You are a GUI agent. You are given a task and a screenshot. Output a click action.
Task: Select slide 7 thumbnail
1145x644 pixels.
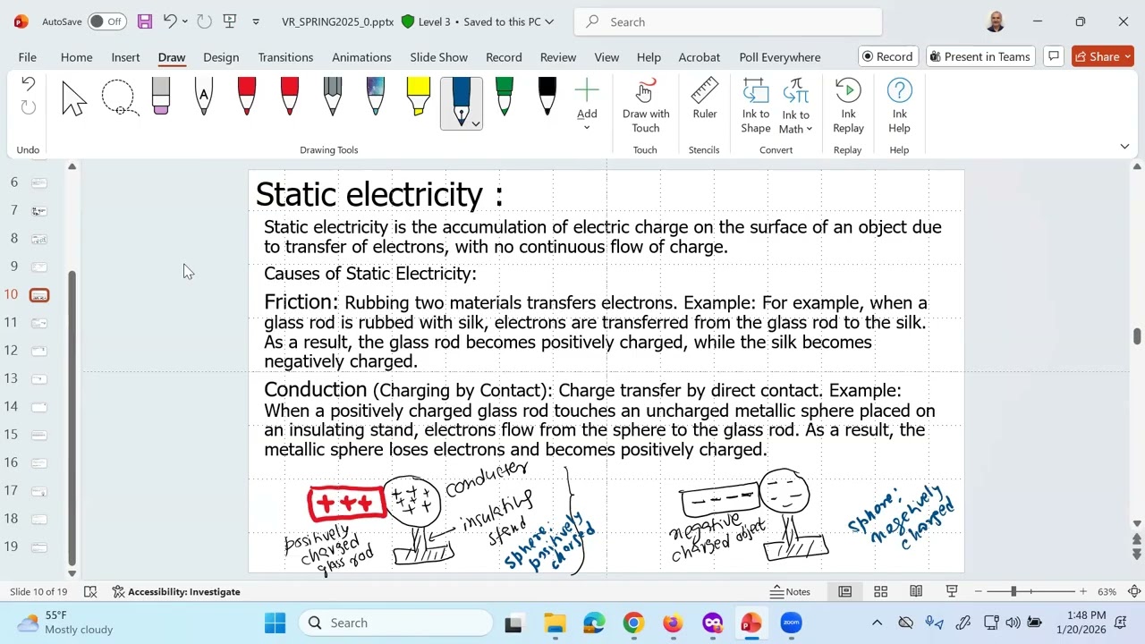39,210
